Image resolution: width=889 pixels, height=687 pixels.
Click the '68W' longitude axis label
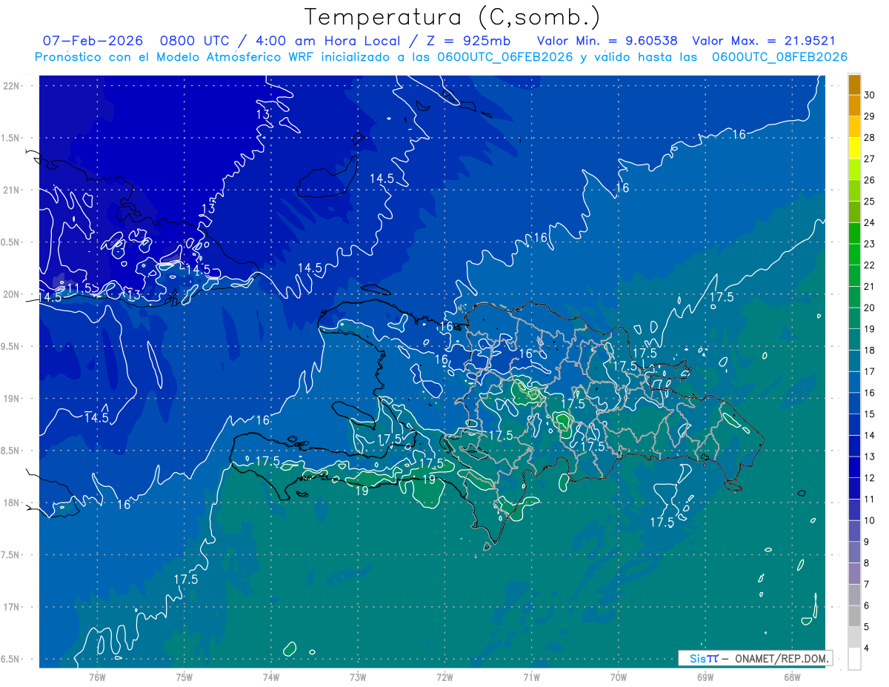click(791, 677)
